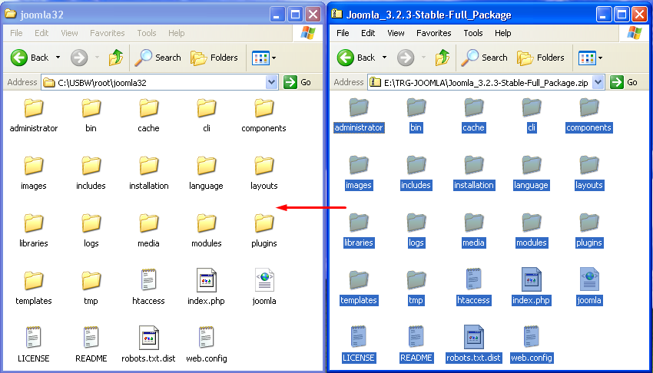Click Search button in joomla32 window
Viewport: 653px width, 373px height.
(x=157, y=58)
